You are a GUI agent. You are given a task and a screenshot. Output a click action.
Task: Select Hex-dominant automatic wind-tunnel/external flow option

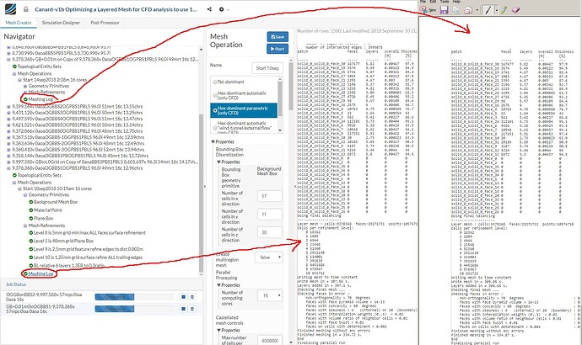click(x=215, y=128)
